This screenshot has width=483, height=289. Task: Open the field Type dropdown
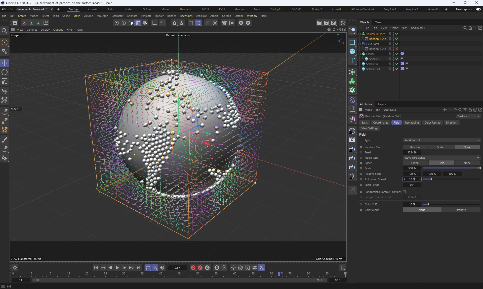point(441,140)
